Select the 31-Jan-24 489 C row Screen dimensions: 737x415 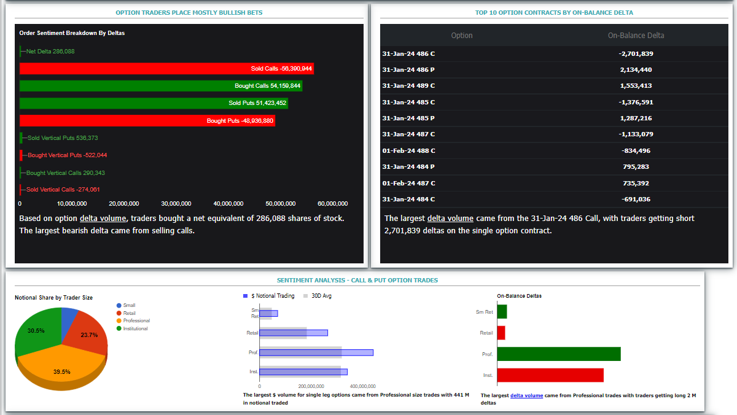click(x=554, y=86)
